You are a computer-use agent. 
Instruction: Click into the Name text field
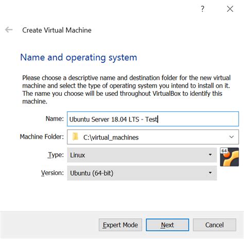[x=153, y=119]
